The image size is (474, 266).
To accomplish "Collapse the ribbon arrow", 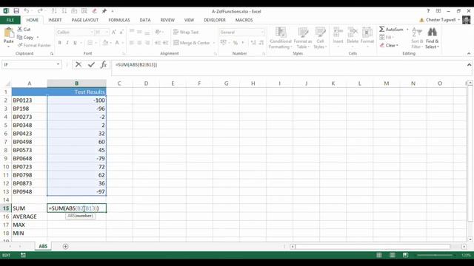I will 469,53.
